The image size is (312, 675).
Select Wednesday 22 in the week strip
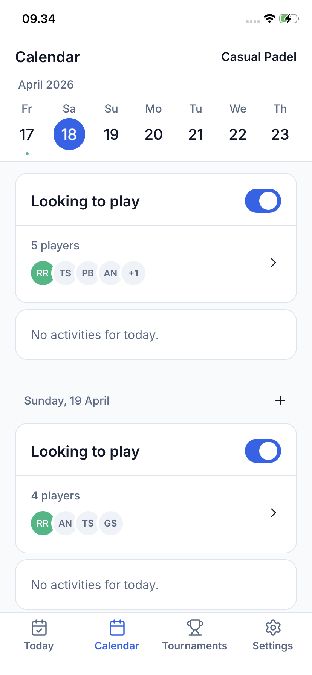238,134
